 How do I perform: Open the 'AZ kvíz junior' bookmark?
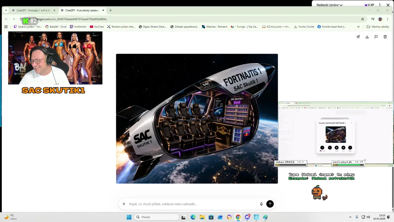(276, 27)
